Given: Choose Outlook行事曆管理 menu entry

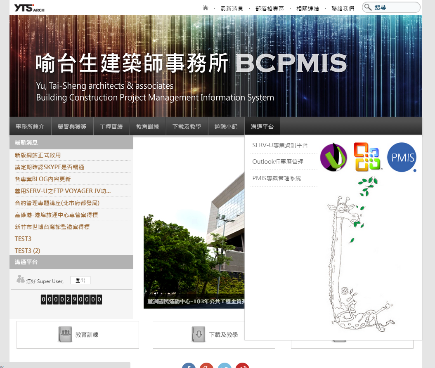Looking at the screenshot, I should point(278,162).
